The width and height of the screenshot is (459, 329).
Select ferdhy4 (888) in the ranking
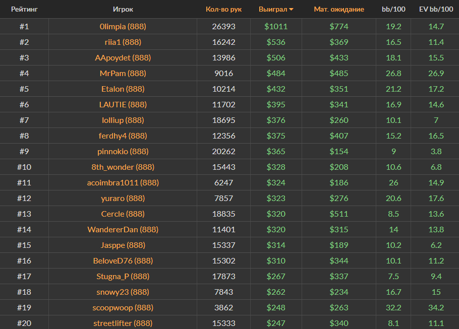click(x=123, y=136)
